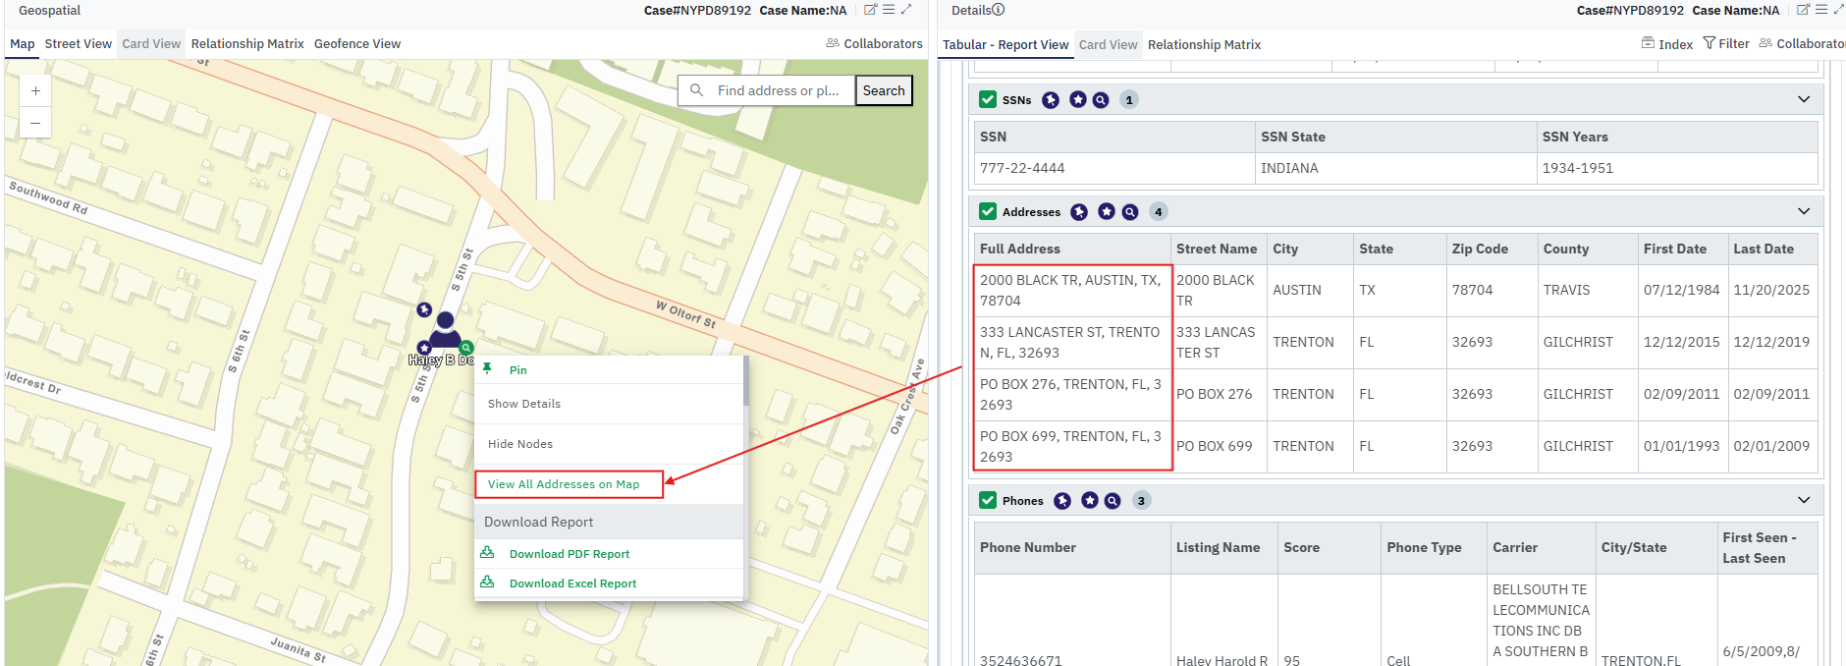
Task: Click the Haley B Doe person marker
Action: [x=445, y=328]
